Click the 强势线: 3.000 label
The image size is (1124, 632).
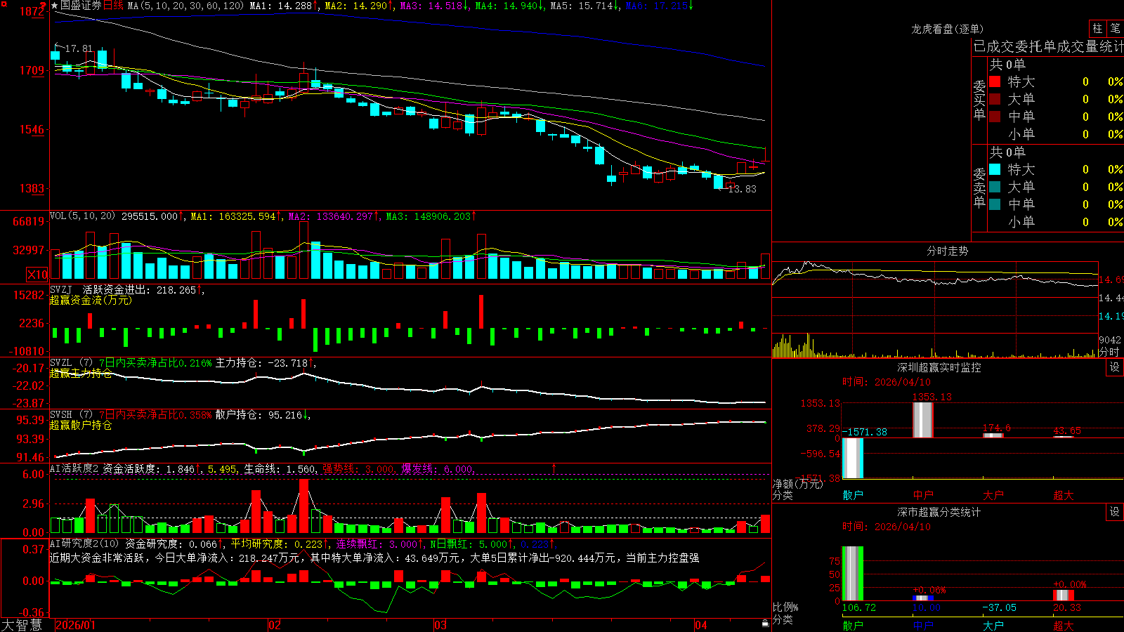click(x=358, y=468)
